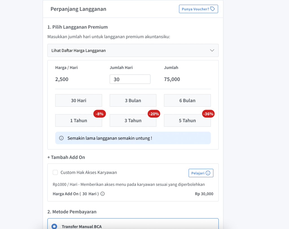Click the -20% discount badge
Viewport: 289px width, 229px height.
tap(154, 114)
